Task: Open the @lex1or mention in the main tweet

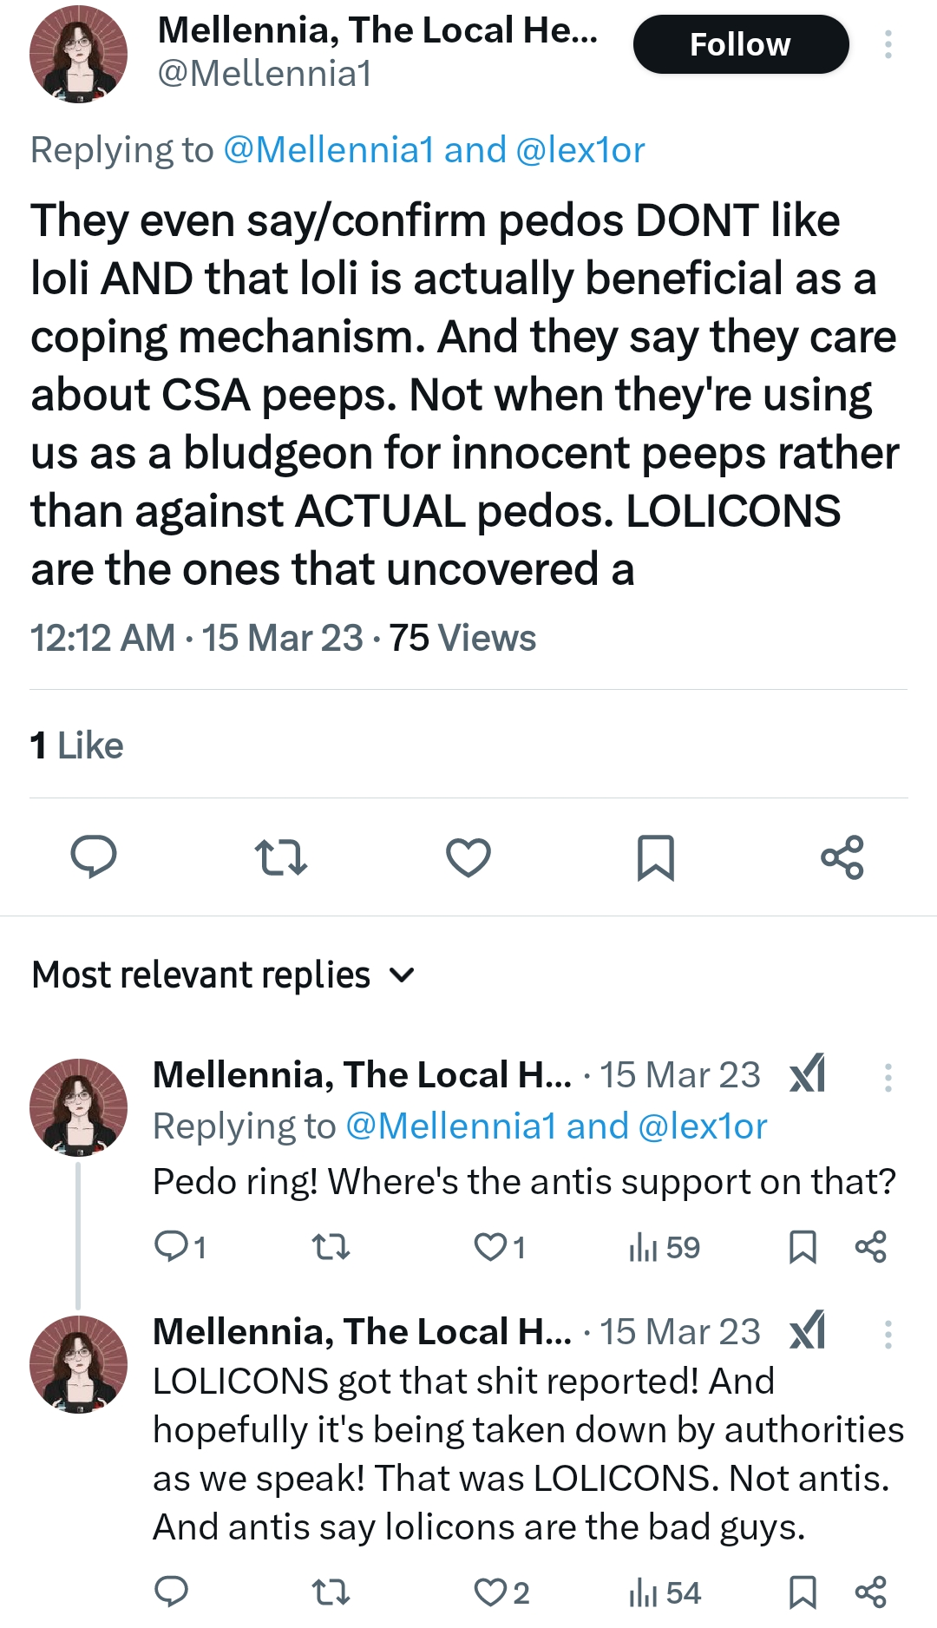Action: point(580,150)
